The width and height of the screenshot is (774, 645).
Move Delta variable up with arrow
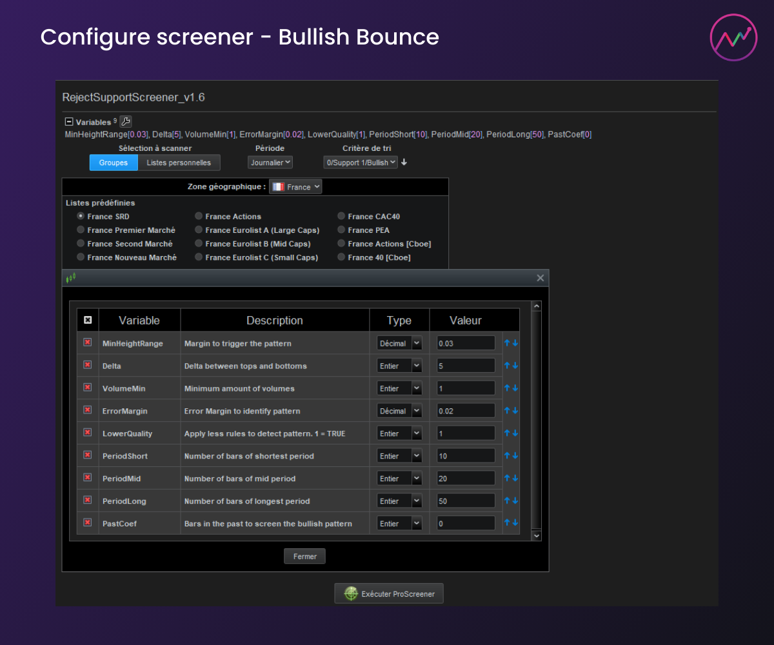coord(507,366)
